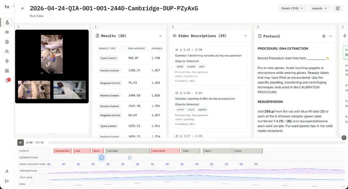
Task: Click the edit pencil icon in header
Action: click(x=337, y=8)
